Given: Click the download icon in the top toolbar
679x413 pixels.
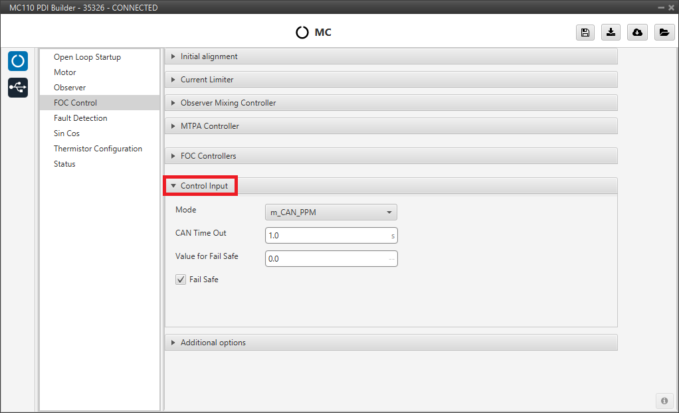Looking at the screenshot, I should point(611,33).
